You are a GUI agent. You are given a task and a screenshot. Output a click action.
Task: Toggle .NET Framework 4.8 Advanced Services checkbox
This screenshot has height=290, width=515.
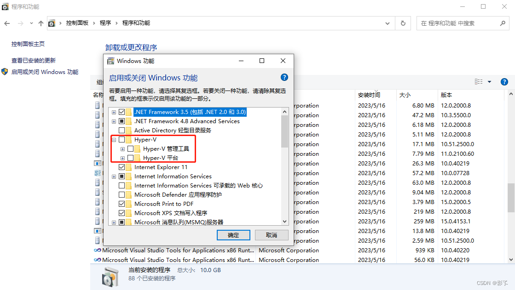[122, 121]
